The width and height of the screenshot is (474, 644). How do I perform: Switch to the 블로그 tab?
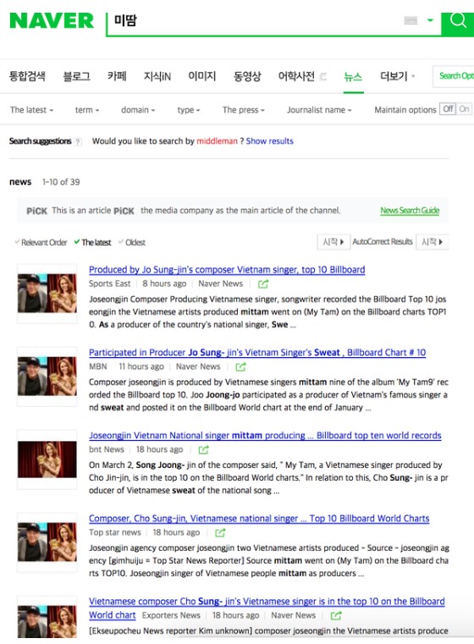76,76
